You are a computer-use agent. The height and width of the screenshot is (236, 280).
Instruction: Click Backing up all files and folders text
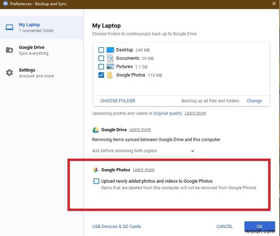210,101
